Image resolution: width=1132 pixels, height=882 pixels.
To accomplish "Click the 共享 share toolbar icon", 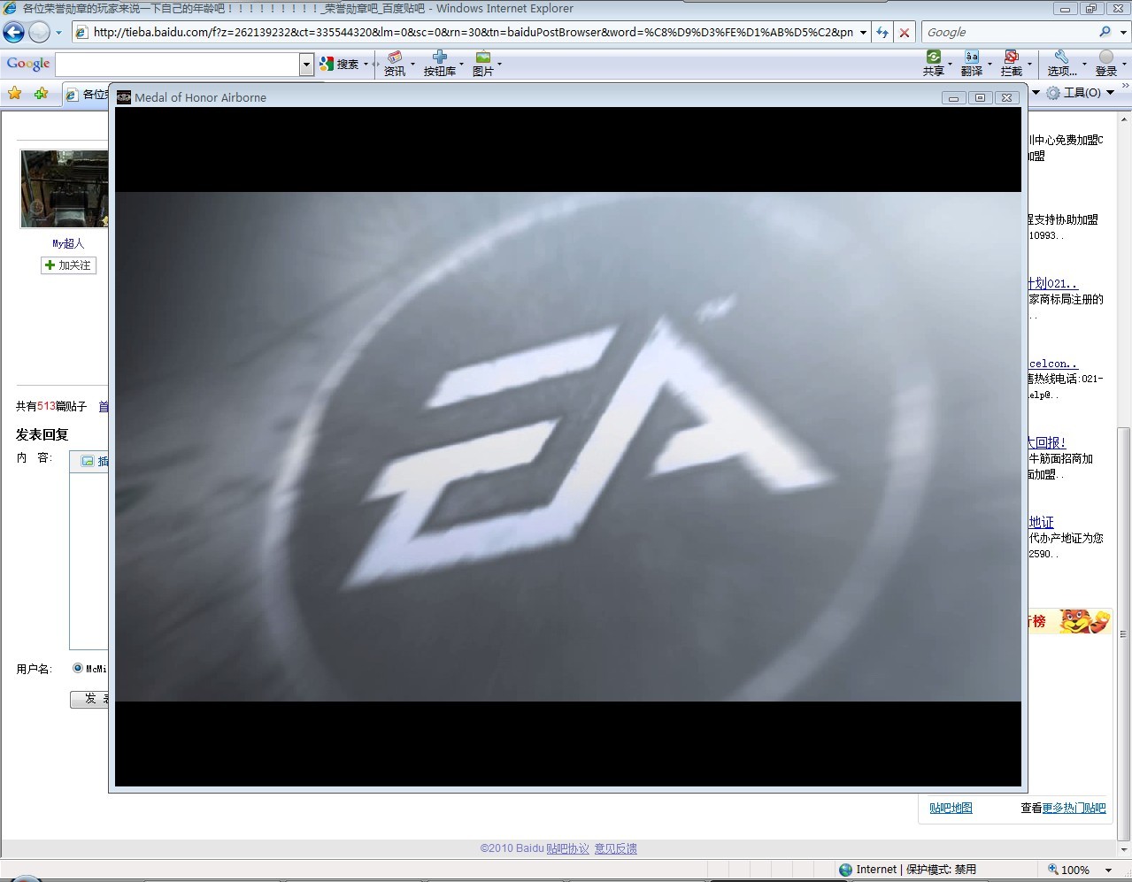I will [934, 64].
